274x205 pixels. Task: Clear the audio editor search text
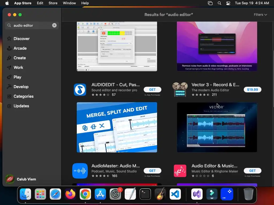(x=54, y=25)
